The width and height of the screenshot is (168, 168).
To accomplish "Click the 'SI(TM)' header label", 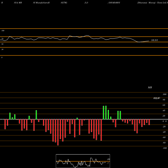I will [x=64, y=3].
